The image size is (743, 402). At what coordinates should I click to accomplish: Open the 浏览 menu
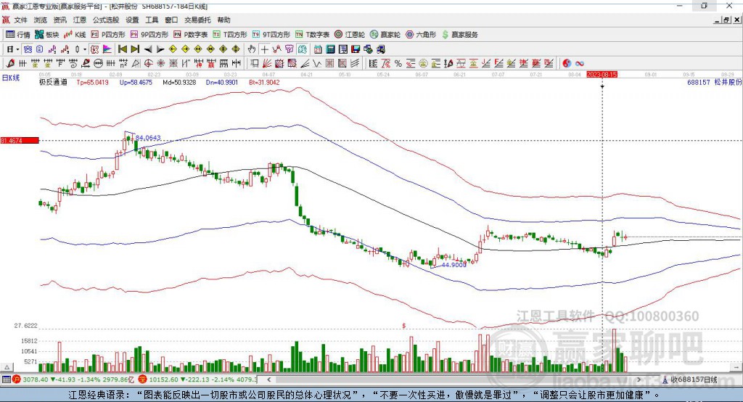41,20
